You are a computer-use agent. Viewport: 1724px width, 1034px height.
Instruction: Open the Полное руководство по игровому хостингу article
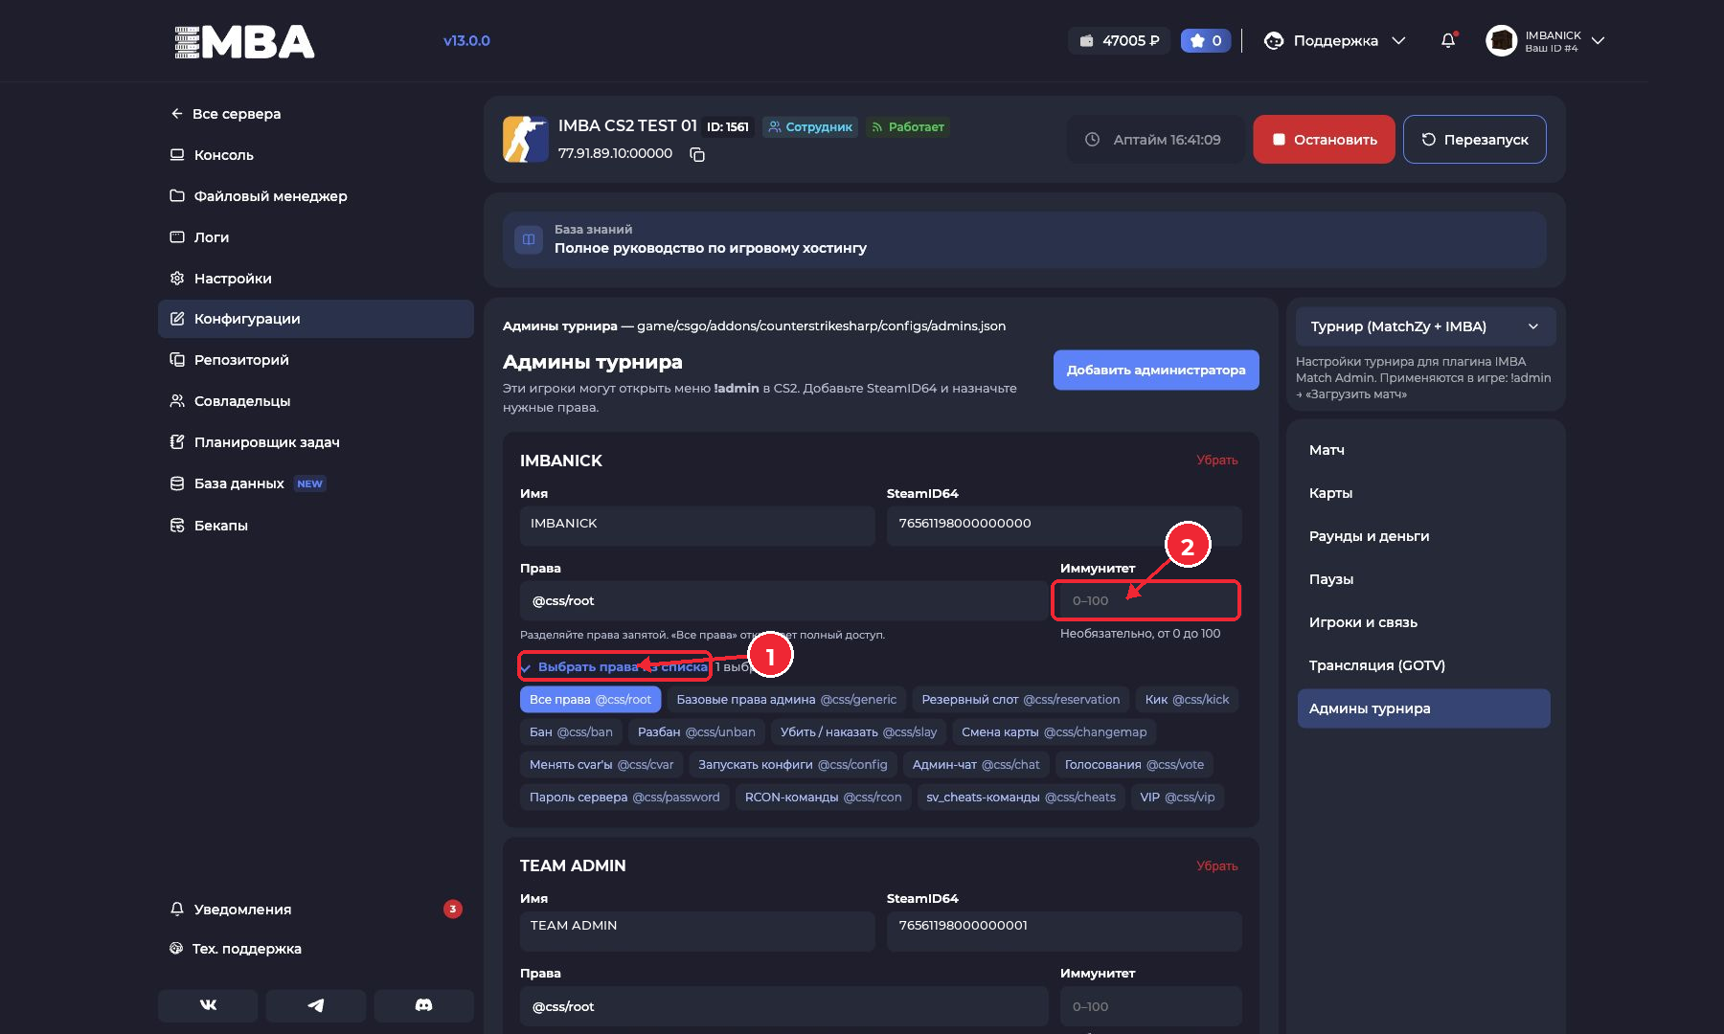(x=1025, y=239)
